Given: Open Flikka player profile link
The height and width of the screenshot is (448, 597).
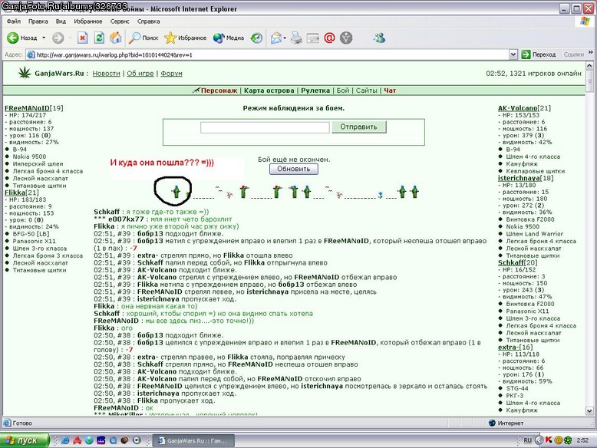Looking at the screenshot, I should coord(15,193).
